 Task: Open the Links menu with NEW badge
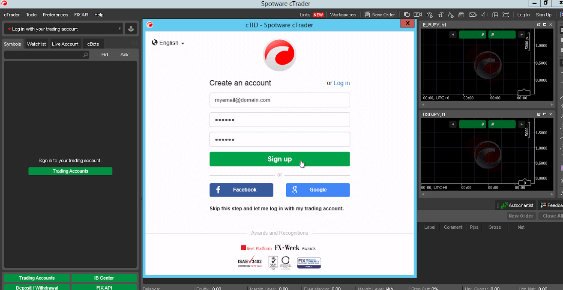coord(311,15)
